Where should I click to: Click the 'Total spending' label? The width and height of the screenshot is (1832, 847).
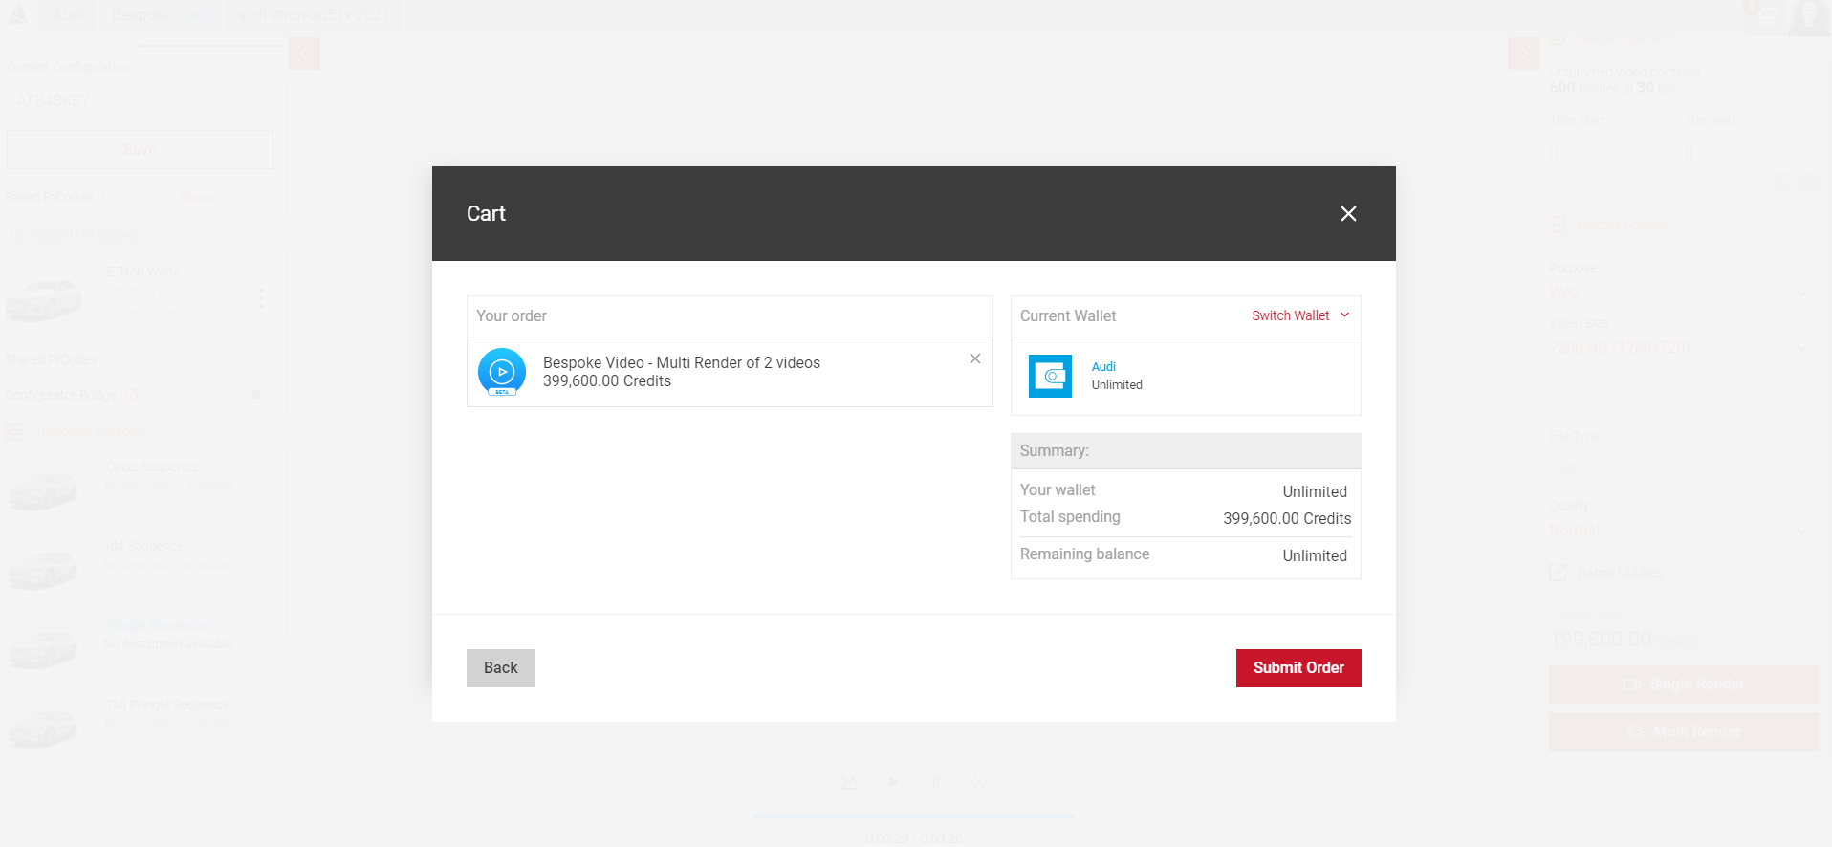click(1070, 516)
